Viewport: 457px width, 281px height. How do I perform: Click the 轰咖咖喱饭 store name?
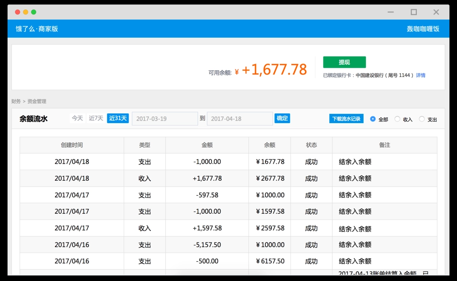422,28
